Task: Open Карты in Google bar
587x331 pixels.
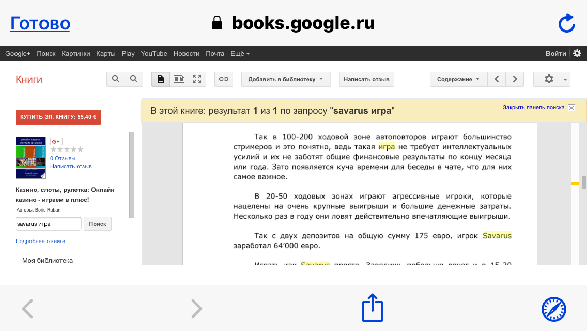Action: pos(105,54)
